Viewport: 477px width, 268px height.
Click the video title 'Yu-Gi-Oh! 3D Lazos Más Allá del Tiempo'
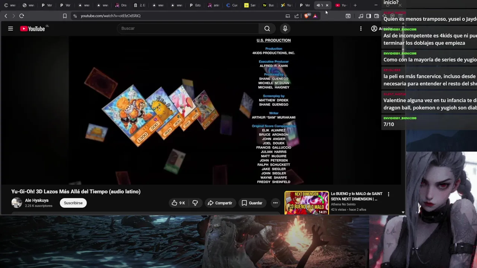point(76,191)
